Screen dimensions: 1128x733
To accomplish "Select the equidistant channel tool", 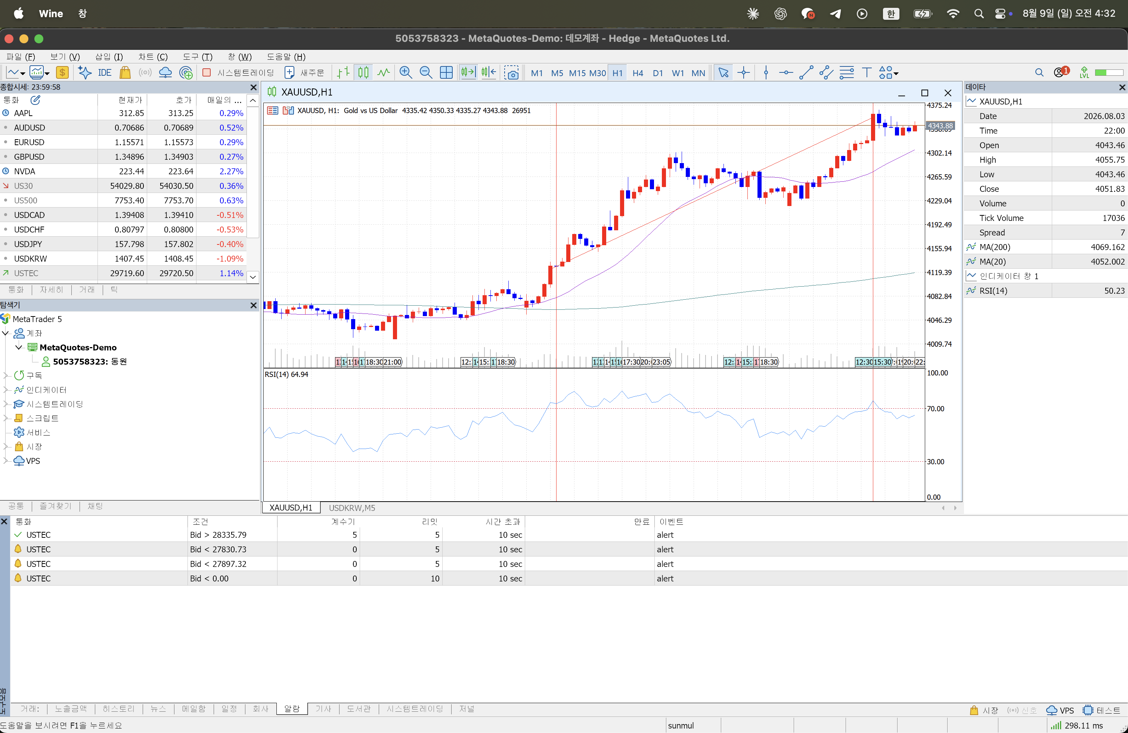I will pyautogui.click(x=826, y=72).
